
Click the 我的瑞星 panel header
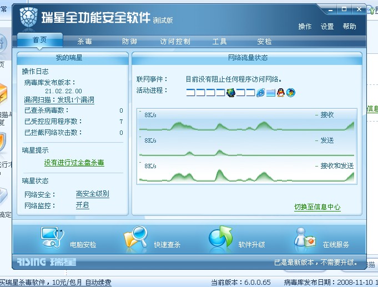72,58
